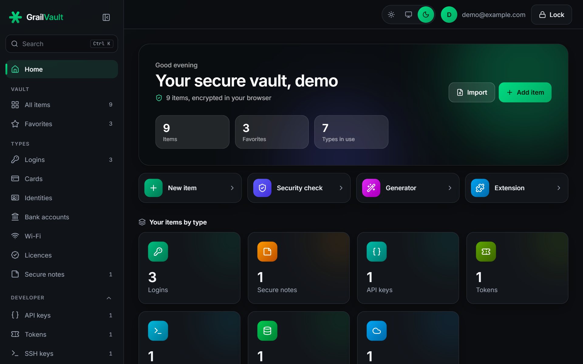This screenshot has height=364, width=583.
Task: Open Security check chevron arrow
Action: pyautogui.click(x=341, y=188)
